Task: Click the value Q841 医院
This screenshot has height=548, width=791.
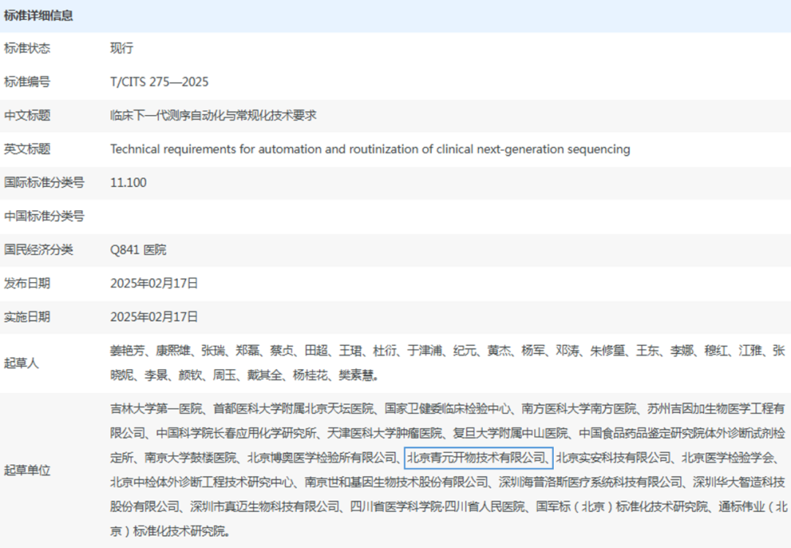Action: tap(138, 250)
